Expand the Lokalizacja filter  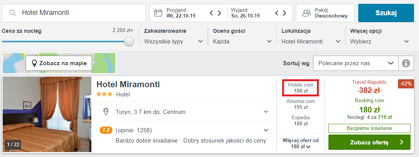[311, 42]
